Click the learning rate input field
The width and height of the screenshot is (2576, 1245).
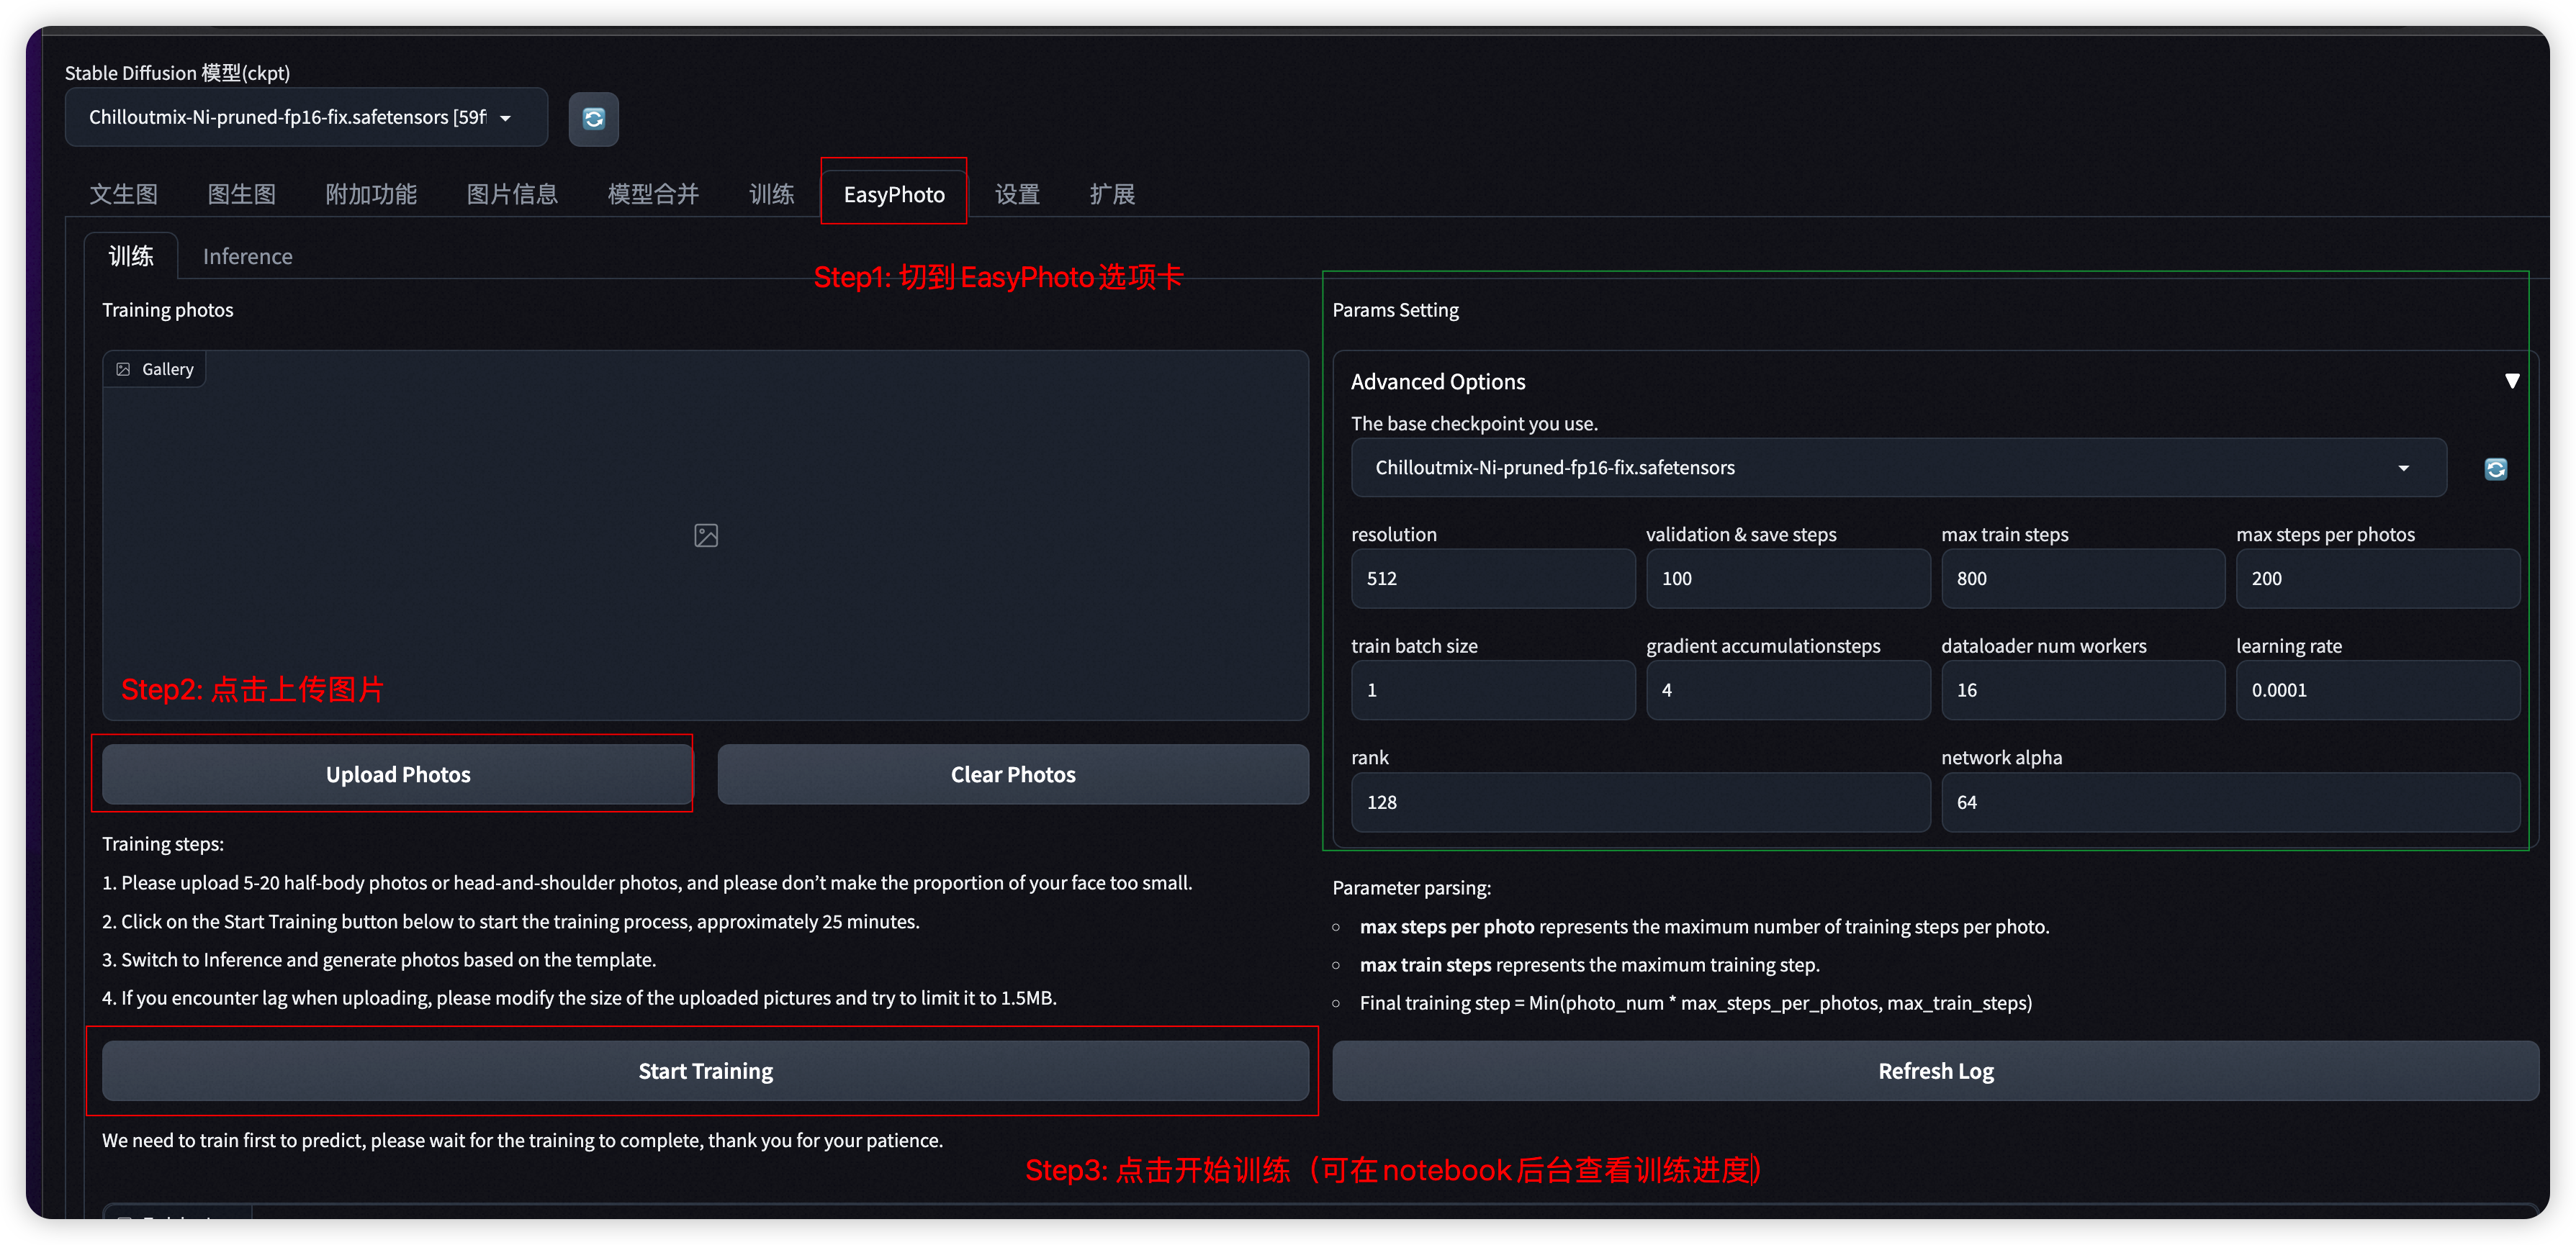coord(2377,690)
